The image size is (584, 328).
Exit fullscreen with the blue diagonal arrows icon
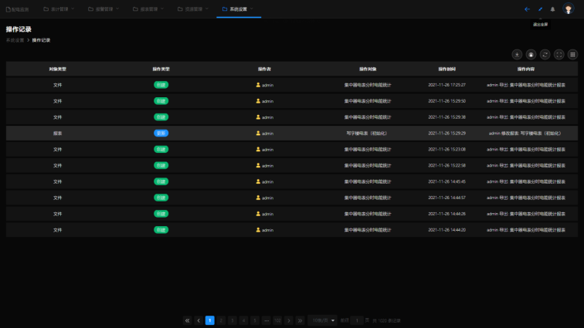[540, 9]
